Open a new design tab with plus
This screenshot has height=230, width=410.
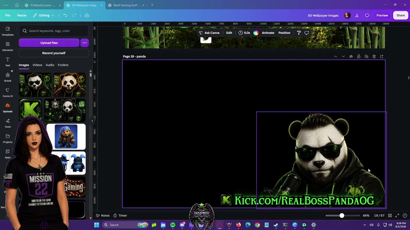pos(152,5)
